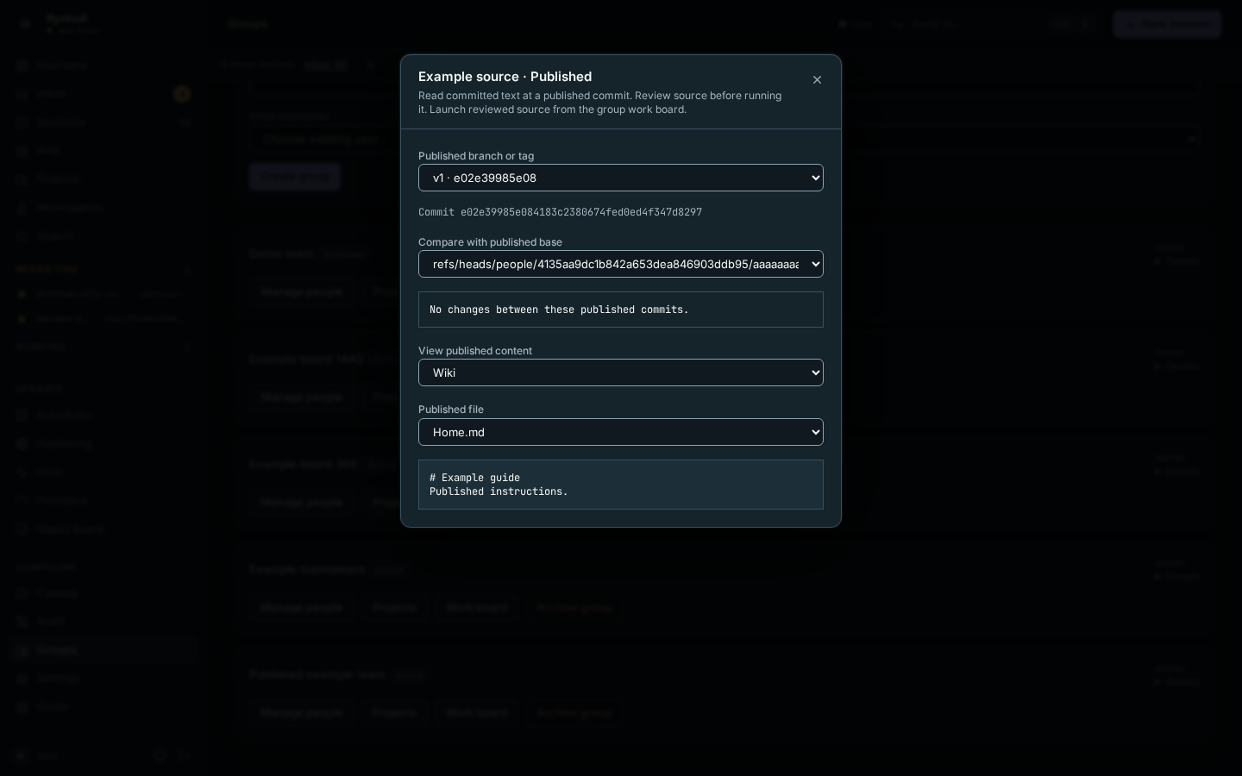Click the 'Compare with published base' label
This screenshot has height=776, width=1242.
click(x=490, y=242)
